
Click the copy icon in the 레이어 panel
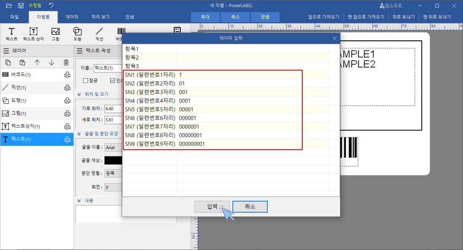click(x=8, y=62)
